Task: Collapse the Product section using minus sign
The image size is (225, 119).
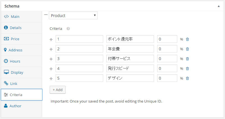Action: pyautogui.click(x=46, y=15)
